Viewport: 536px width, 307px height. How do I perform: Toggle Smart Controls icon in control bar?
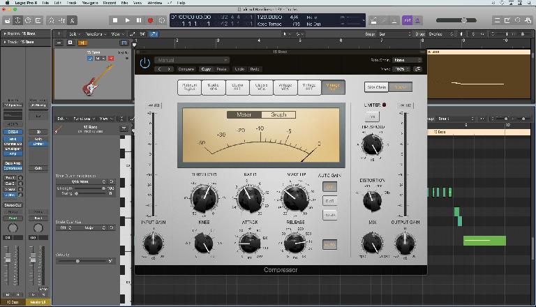pos(51,20)
